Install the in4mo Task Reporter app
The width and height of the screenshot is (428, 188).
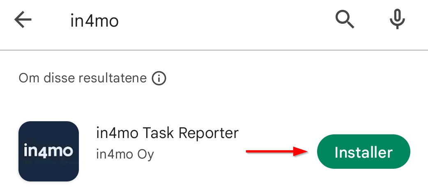tap(364, 152)
